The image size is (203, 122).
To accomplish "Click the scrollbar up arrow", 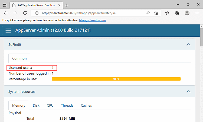I will [x=202, y=26].
